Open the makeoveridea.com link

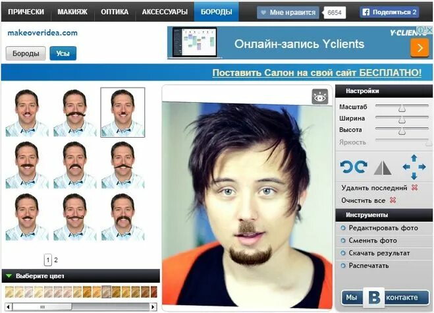click(x=42, y=33)
